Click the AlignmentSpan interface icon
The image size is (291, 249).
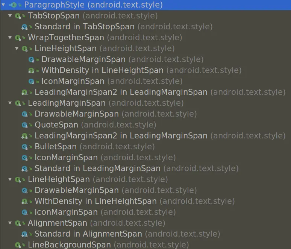[18, 223]
